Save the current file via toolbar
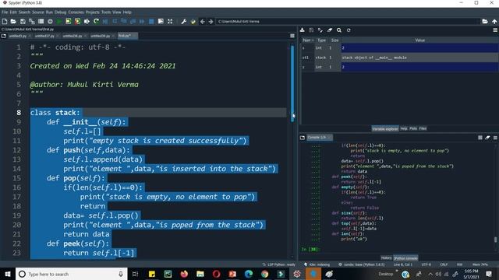Image resolution: width=499 pixels, height=280 pixels. (23, 21)
